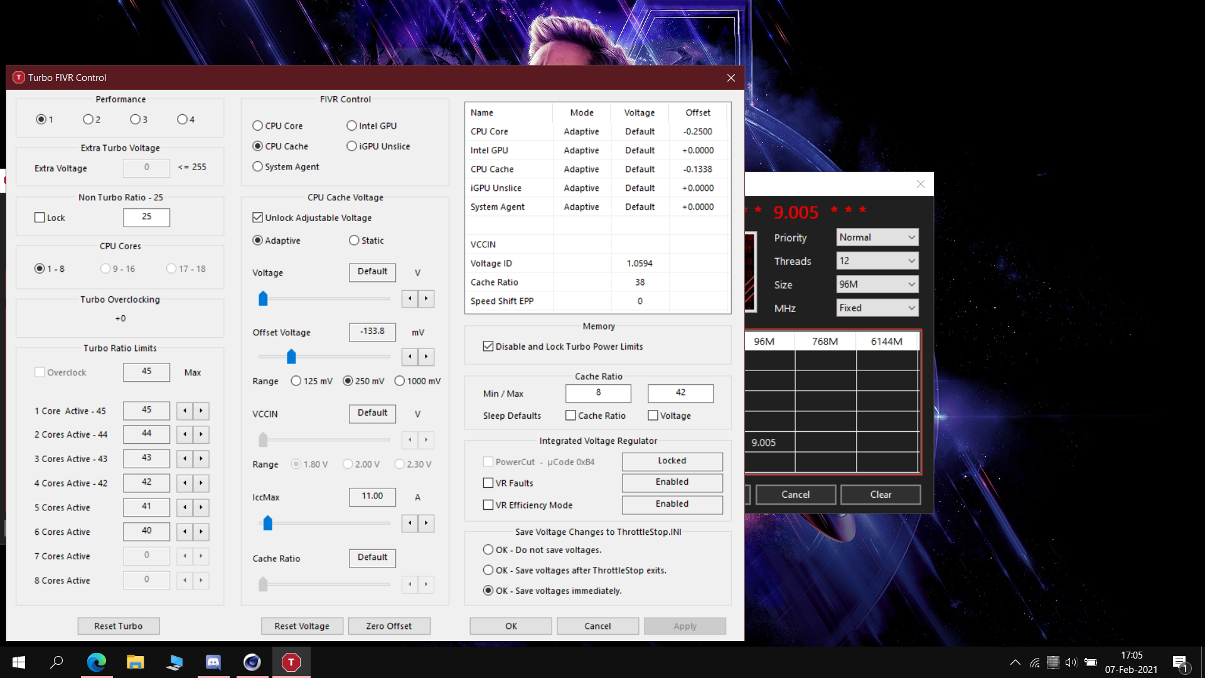
Task: Open Discord from taskbar
Action: (x=213, y=662)
